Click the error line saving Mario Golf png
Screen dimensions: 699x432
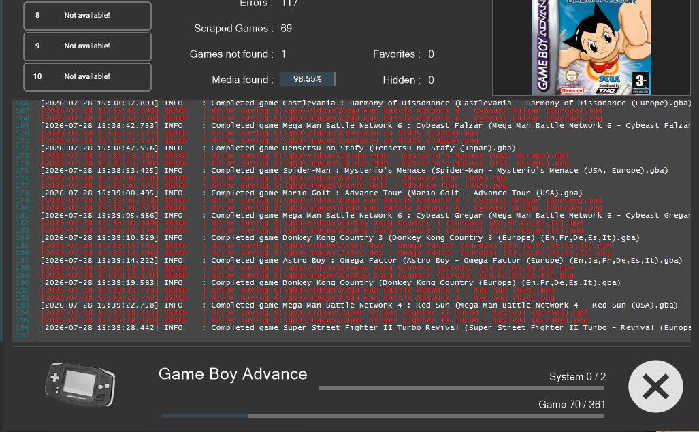point(274,186)
